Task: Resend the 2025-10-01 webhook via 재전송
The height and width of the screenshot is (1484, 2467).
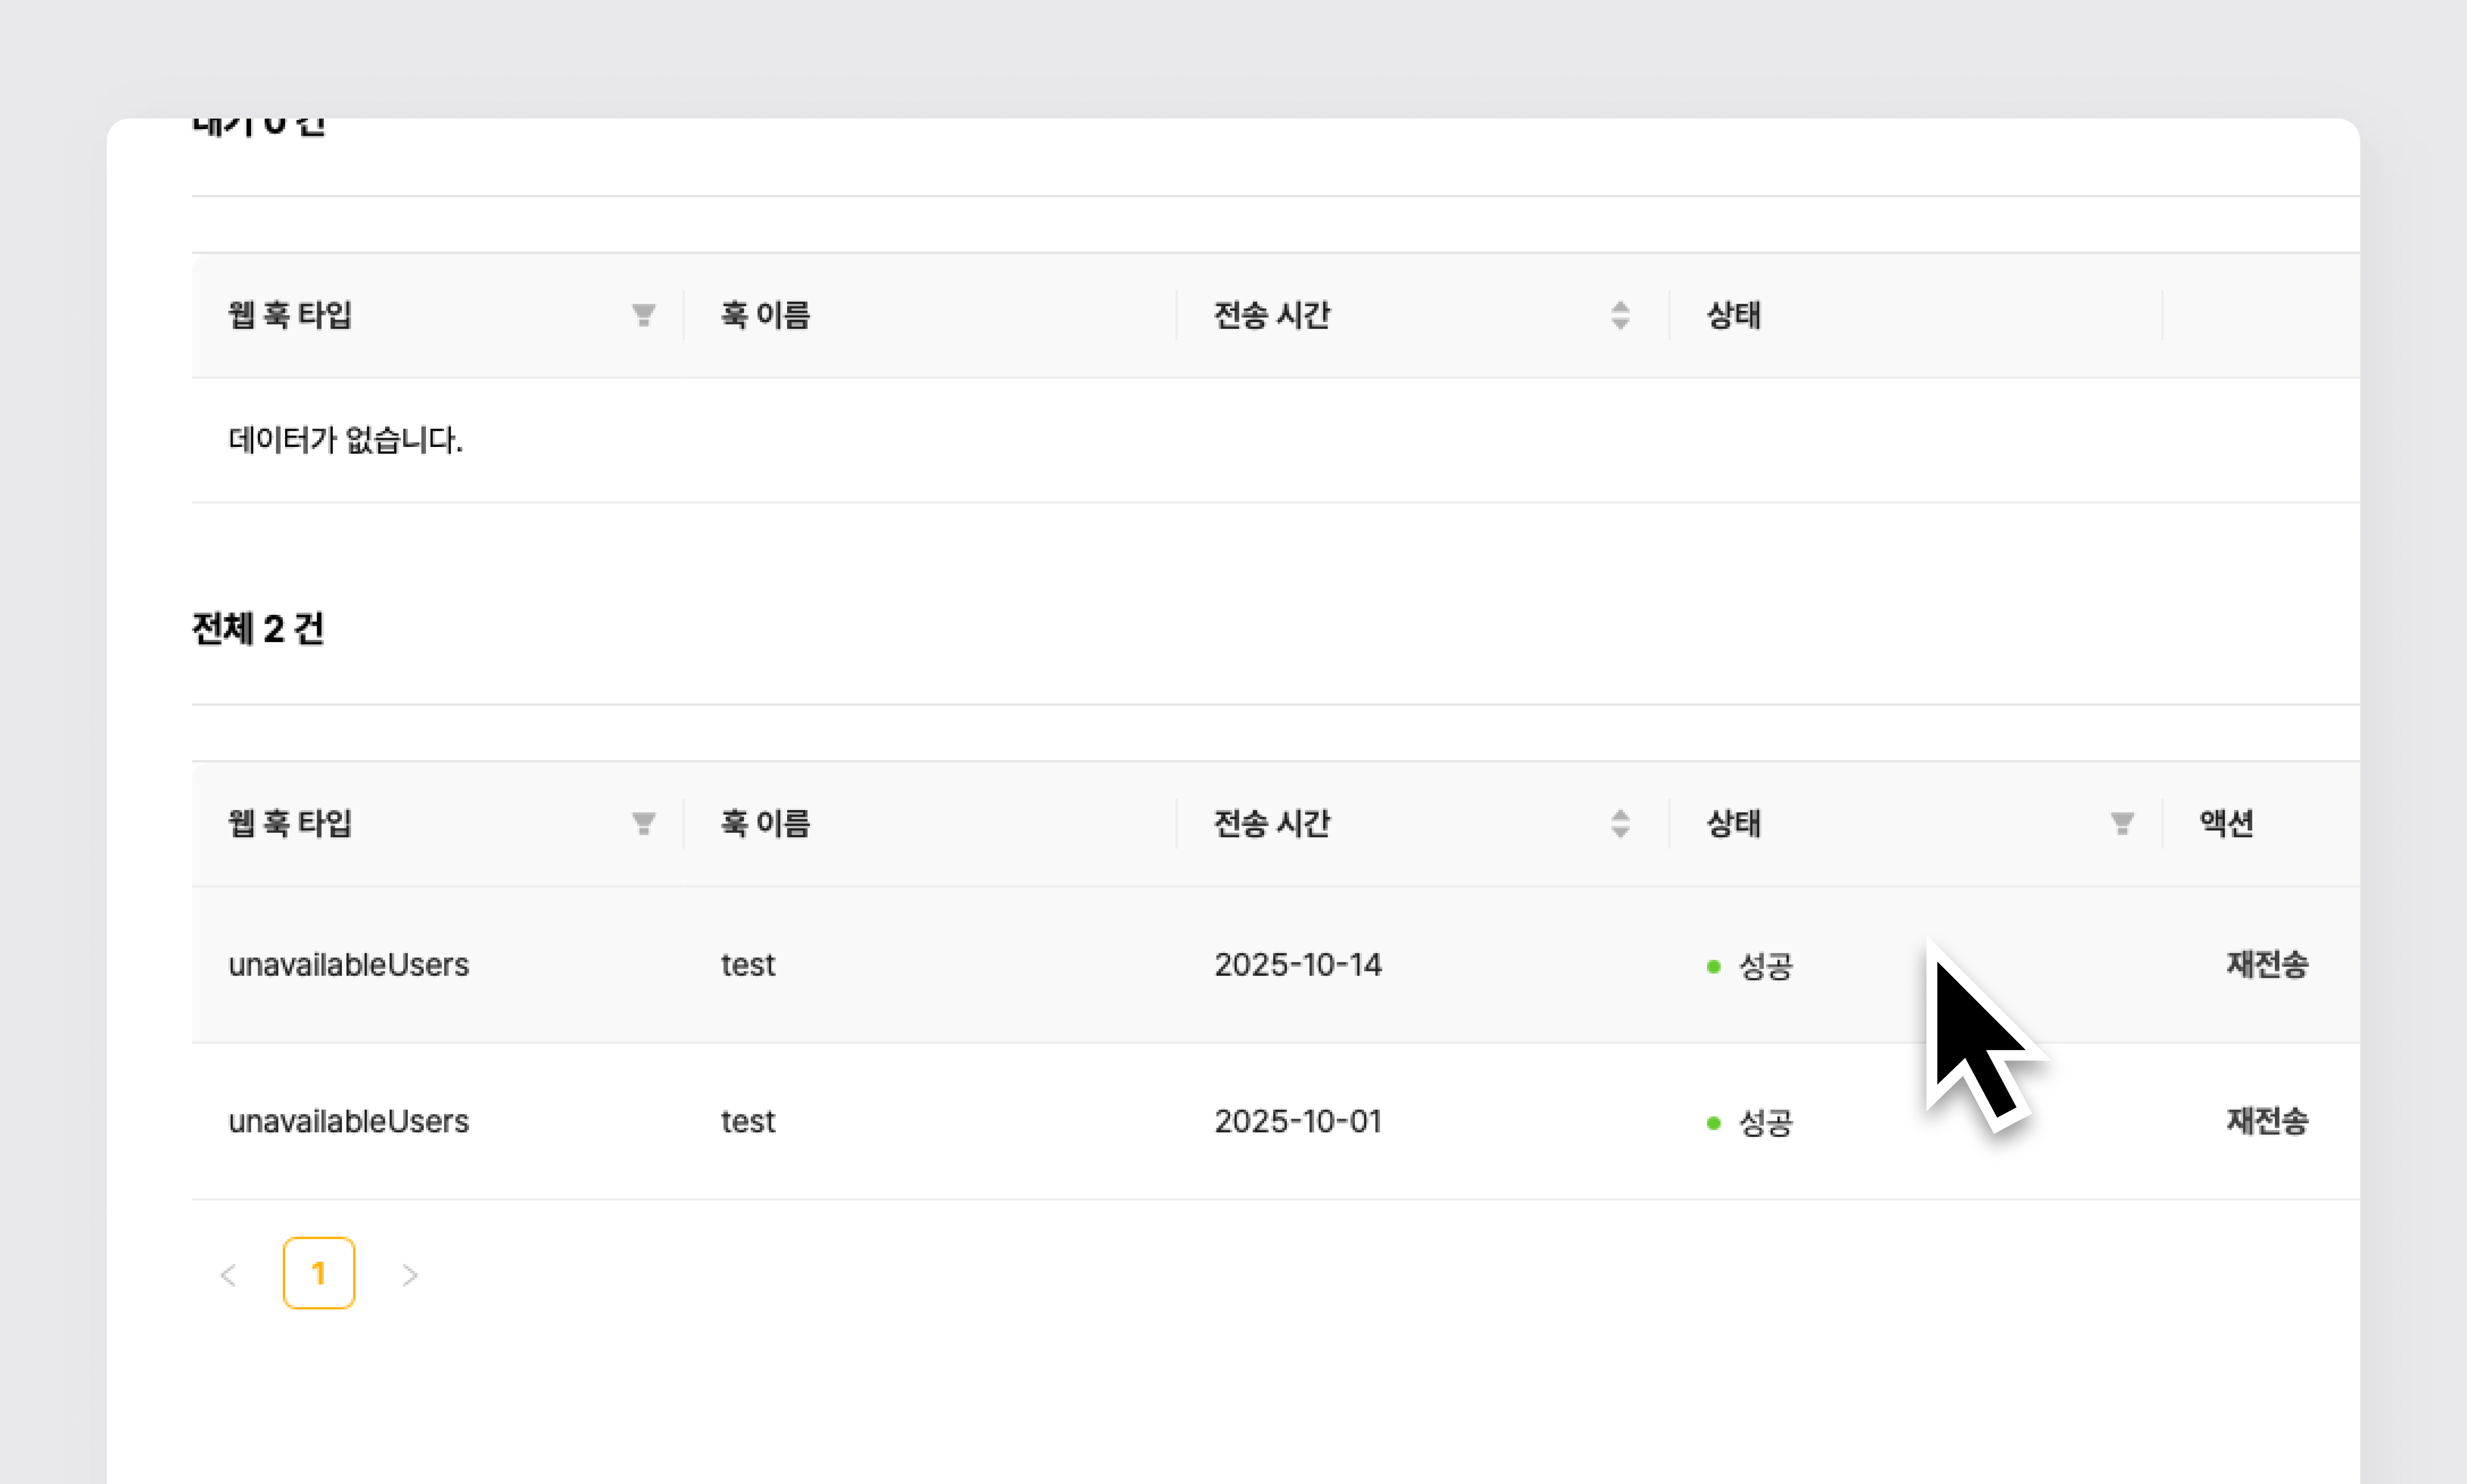Action: pyautogui.click(x=2266, y=1121)
